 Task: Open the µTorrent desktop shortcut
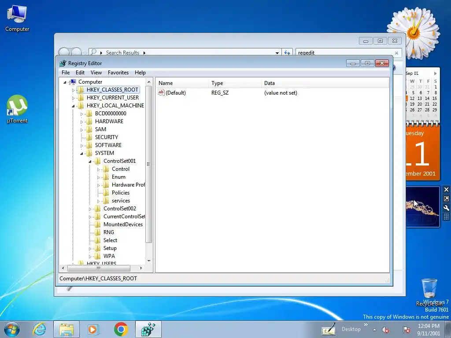[17, 109]
